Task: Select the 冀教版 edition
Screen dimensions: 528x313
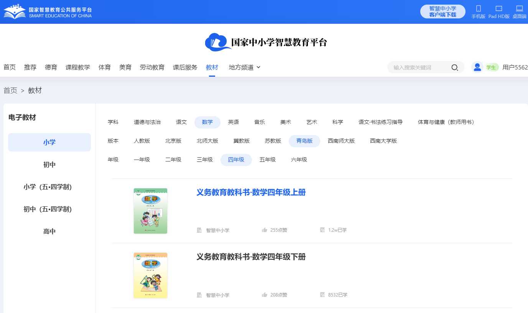Action: coord(242,141)
